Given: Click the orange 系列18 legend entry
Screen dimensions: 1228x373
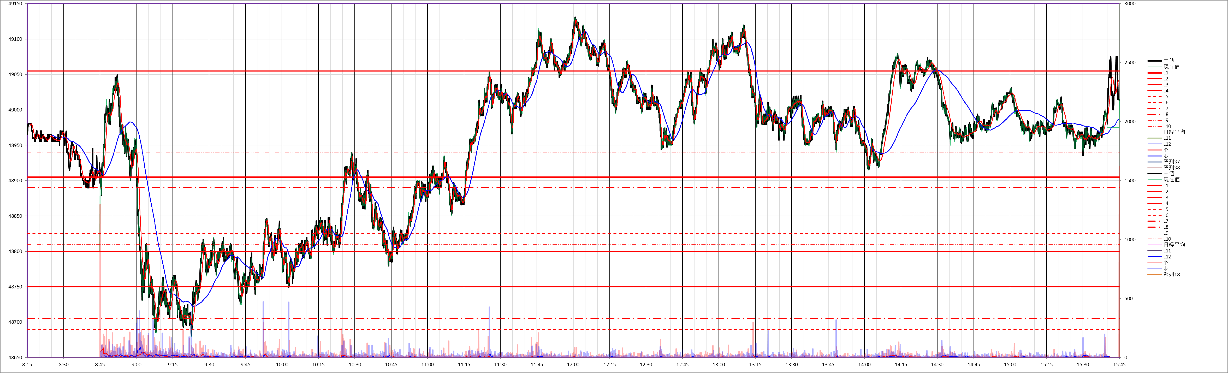Looking at the screenshot, I should click(1171, 275).
